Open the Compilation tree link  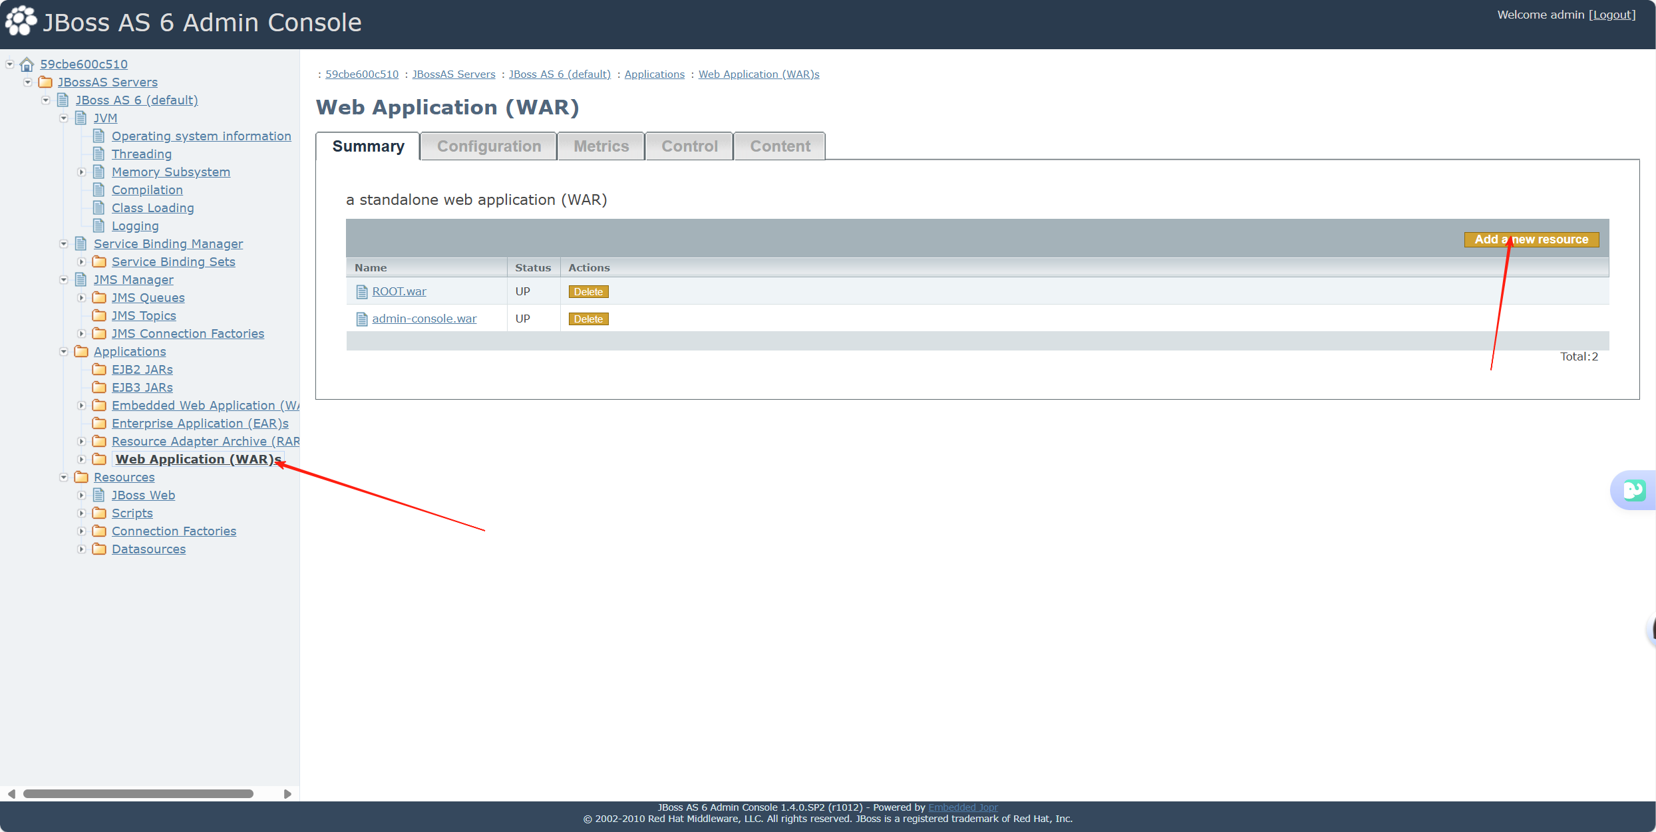tap(147, 190)
